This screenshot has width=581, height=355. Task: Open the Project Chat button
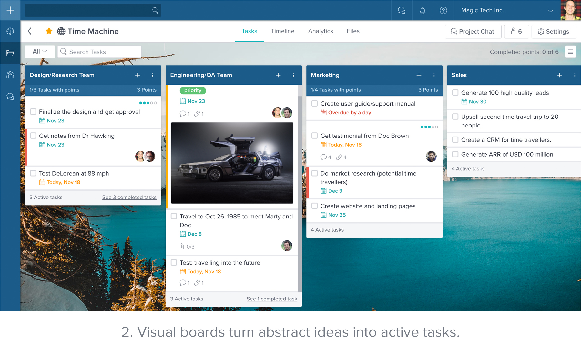click(473, 32)
